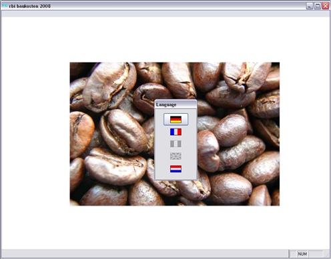Click the greyed-out British flag

coord(176,156)
